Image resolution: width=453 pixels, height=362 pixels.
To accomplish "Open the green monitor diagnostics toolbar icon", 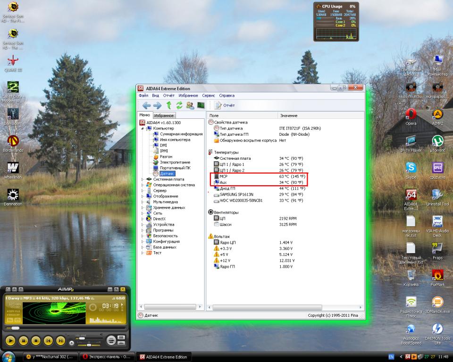I will coord(201,106).
